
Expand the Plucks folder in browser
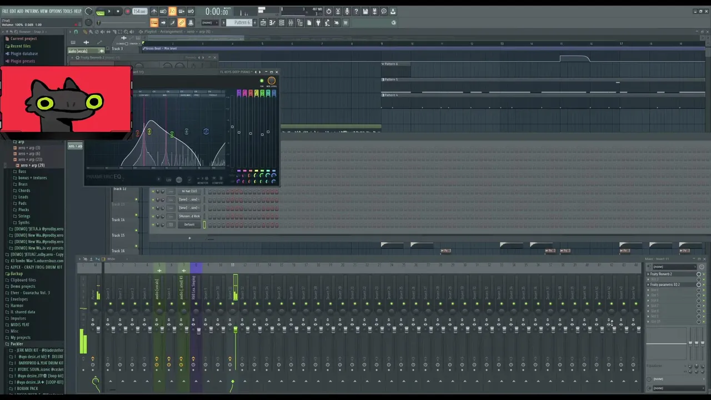coord(24,209)
